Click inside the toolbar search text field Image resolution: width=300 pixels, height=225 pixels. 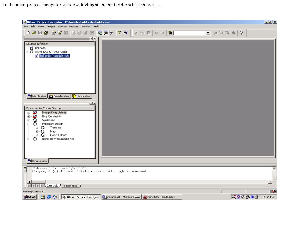tap(190, 33)
